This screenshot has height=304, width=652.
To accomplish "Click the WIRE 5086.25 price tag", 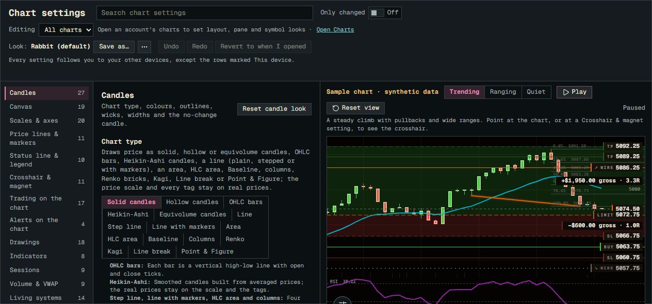I will click(617, 168).
